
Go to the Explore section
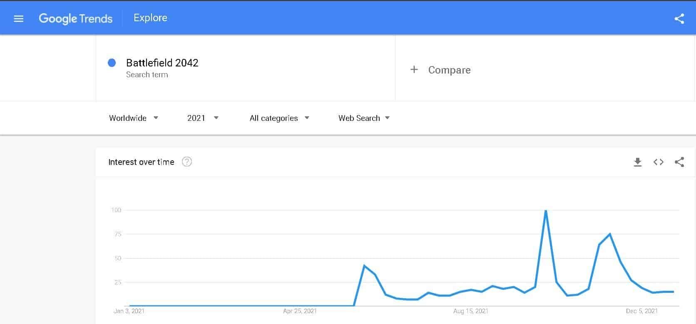150,18
